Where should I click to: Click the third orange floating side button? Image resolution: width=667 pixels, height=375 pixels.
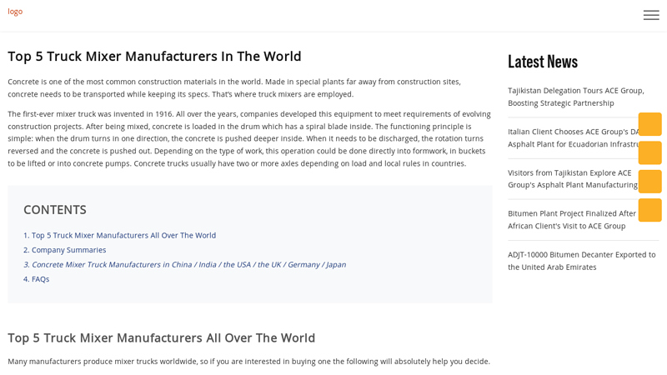649,182
